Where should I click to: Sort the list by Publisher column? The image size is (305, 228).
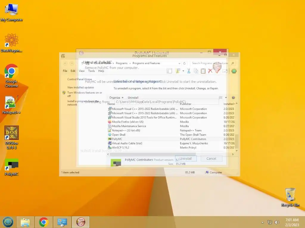pyautogui.click(x=186, y=104)
